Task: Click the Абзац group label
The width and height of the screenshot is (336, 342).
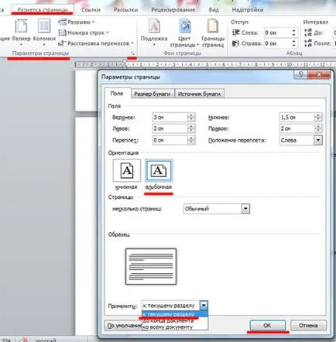Action: 294,53
